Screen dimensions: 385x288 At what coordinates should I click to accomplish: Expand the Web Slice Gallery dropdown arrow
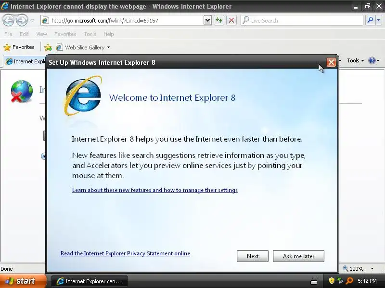tap(109, 48)
